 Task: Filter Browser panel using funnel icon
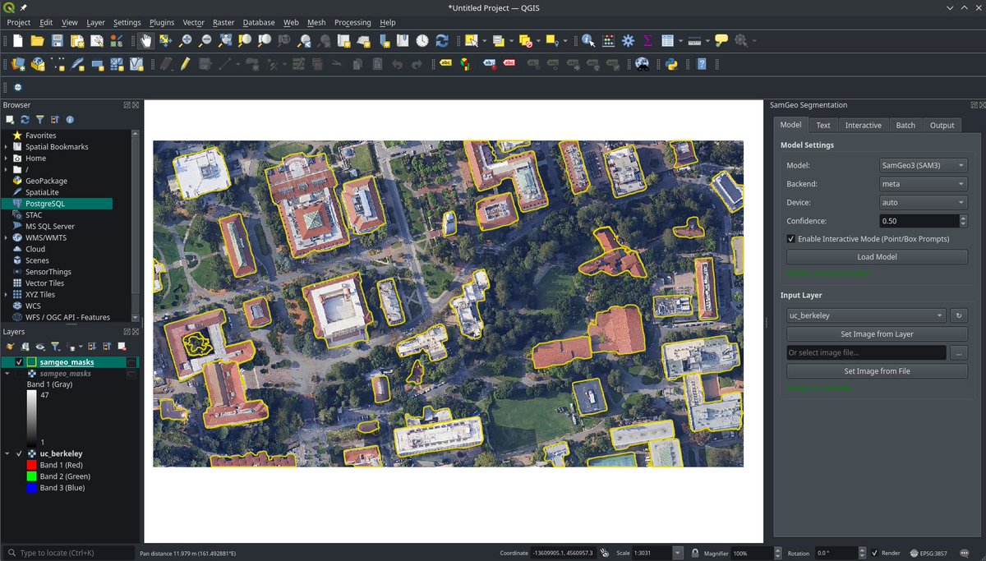click(x=39, y=120)
